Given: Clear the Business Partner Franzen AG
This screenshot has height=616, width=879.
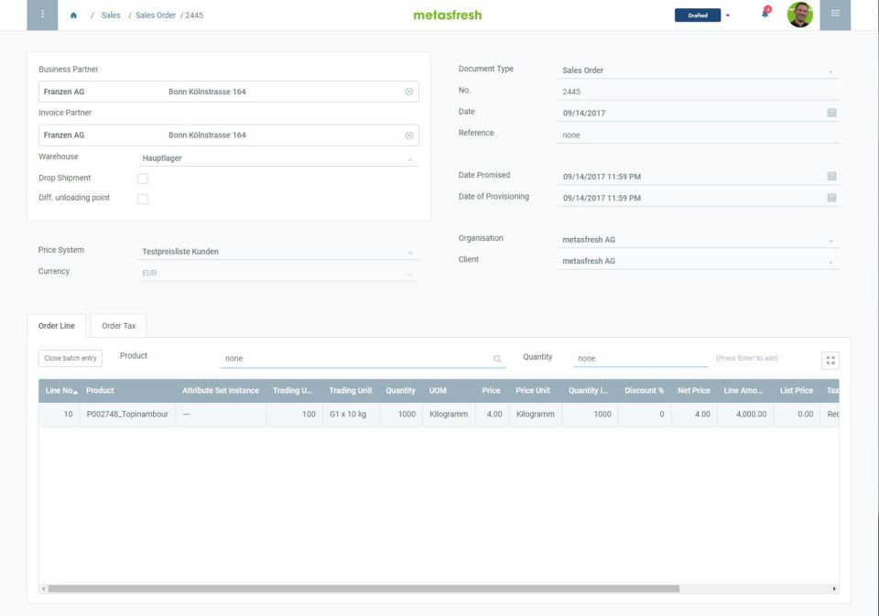Looking at the screenshot, I should (409, 91).
